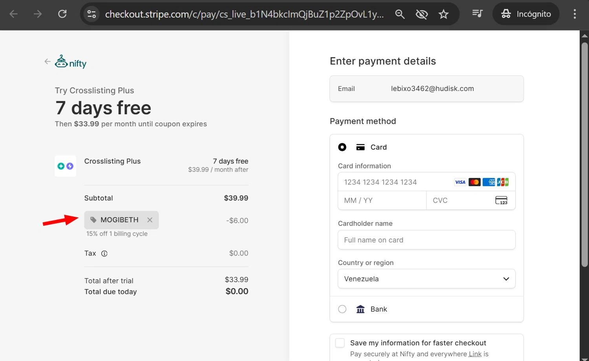Click the $39.99 subtotal amount
The height and width of the screenshot is (361, 589).
click(x=236, y=198)
